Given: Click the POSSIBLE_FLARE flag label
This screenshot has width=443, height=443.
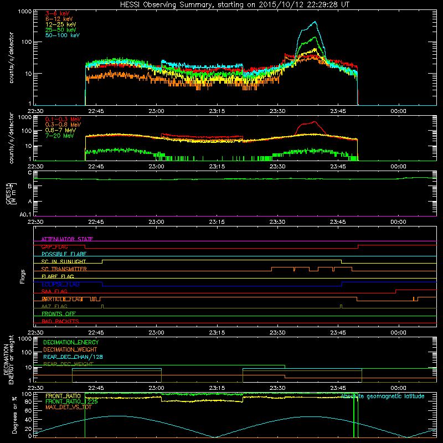Looking at the screenshot, I should coord(64,254).
